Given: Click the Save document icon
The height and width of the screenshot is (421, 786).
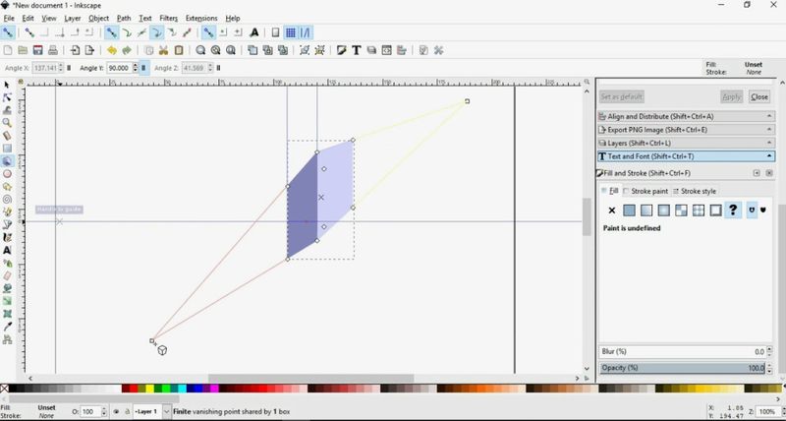Looking at the screenshot, I should click(x=37, y=50).
